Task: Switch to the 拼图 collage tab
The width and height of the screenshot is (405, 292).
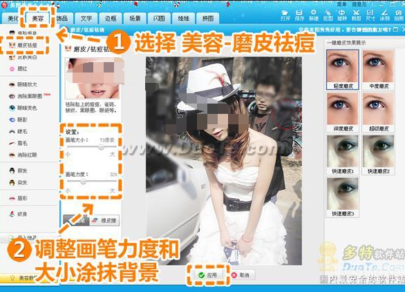Action: coord(207,19)
